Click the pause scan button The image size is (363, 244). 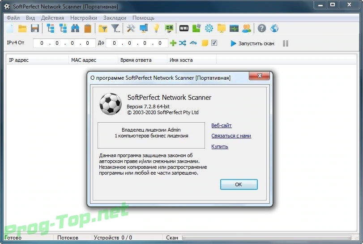[x=286, y=43]
